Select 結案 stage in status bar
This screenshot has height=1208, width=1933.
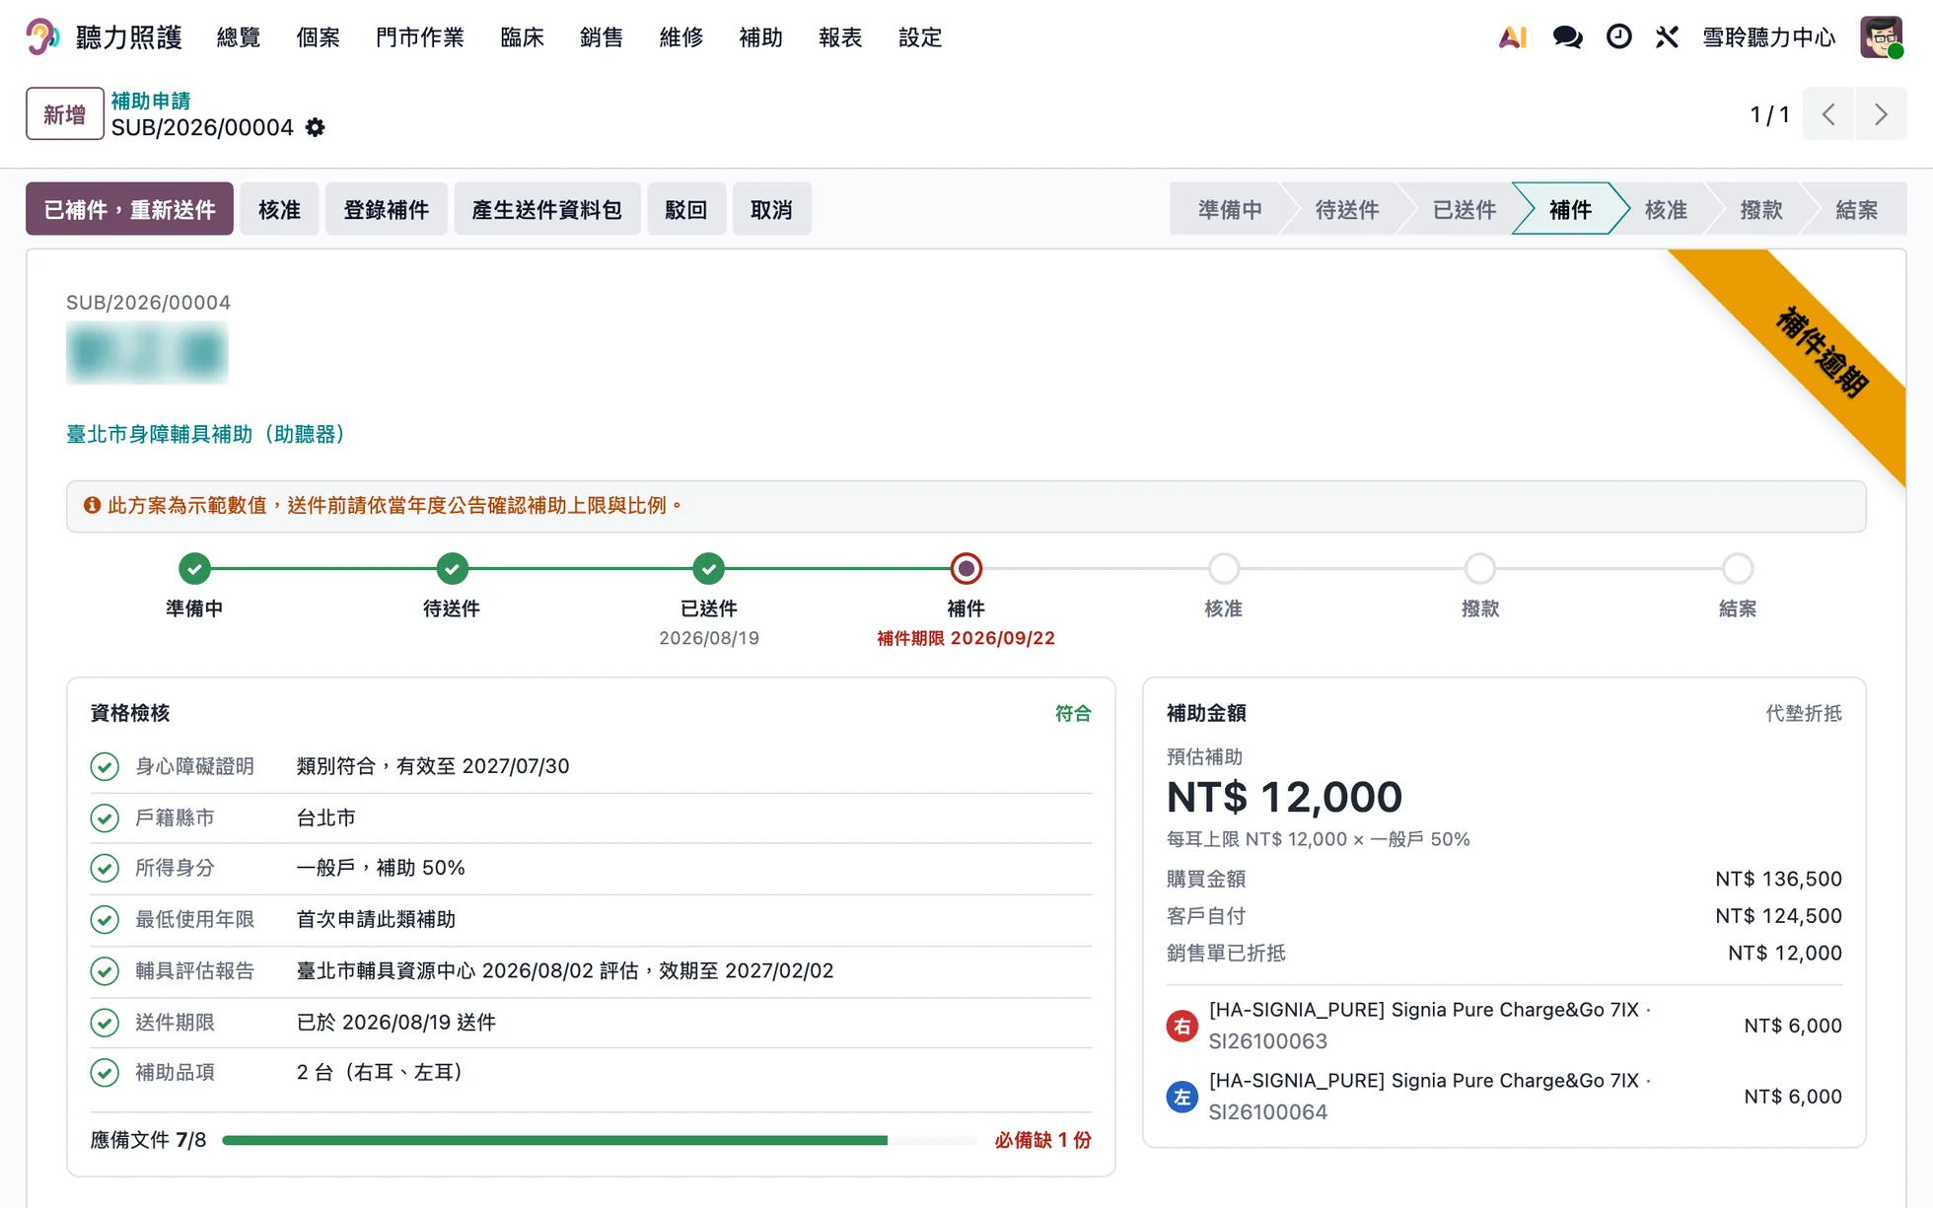coord(1856,209)
